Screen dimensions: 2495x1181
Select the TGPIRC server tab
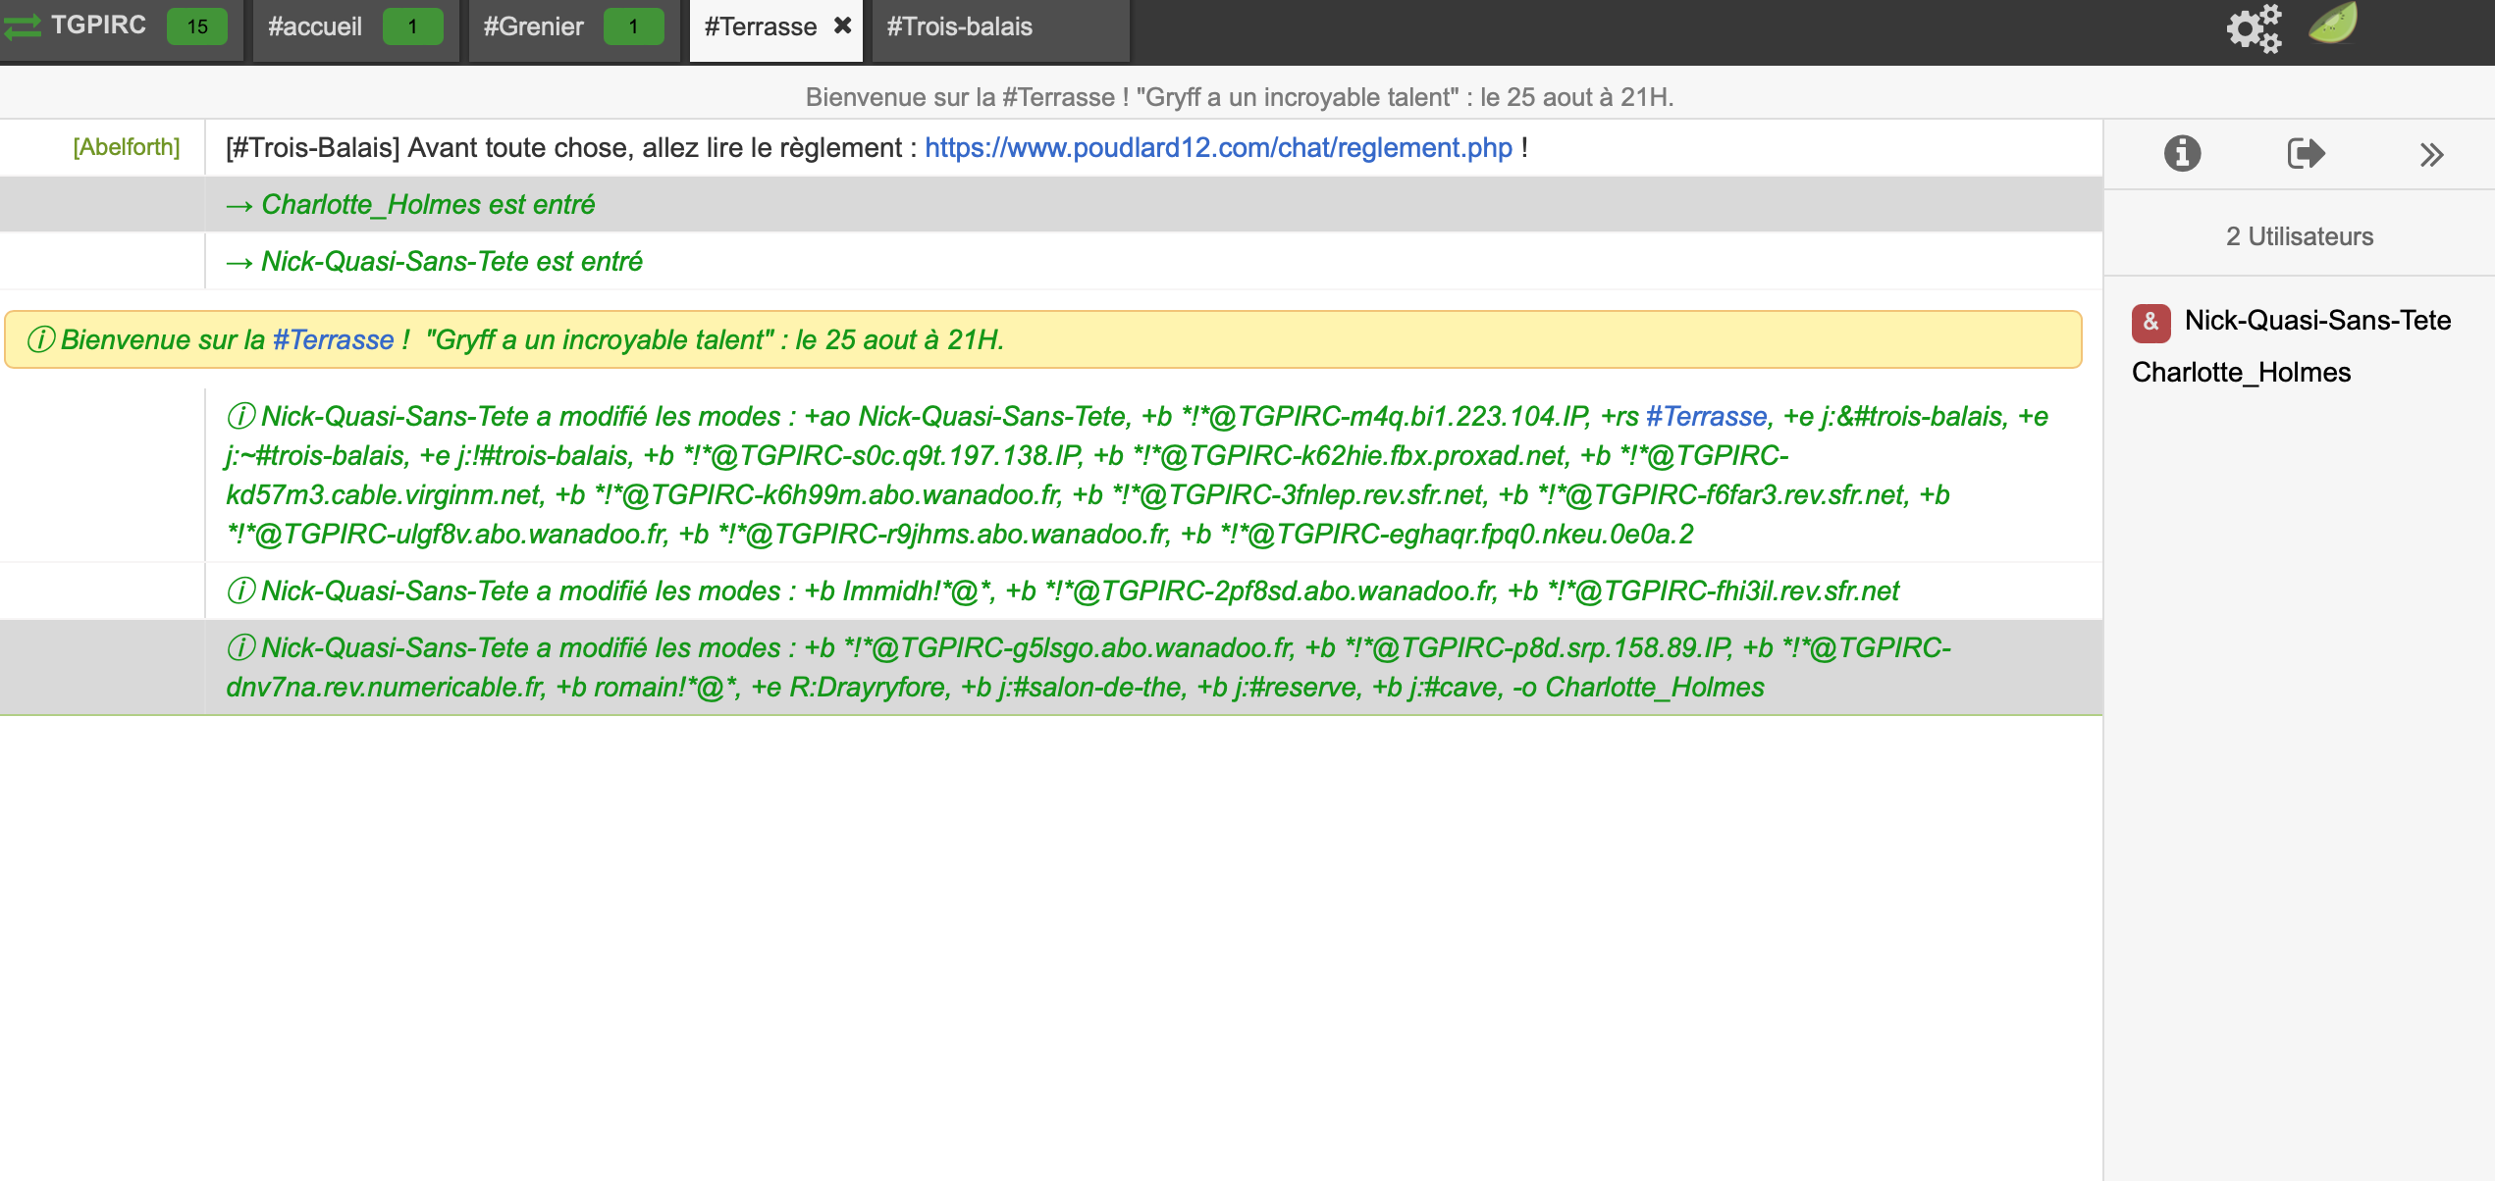coord(98,25)
